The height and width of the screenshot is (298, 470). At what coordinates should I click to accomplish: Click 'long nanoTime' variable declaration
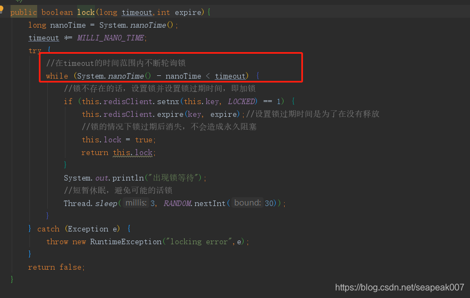[x=57, y=25]
